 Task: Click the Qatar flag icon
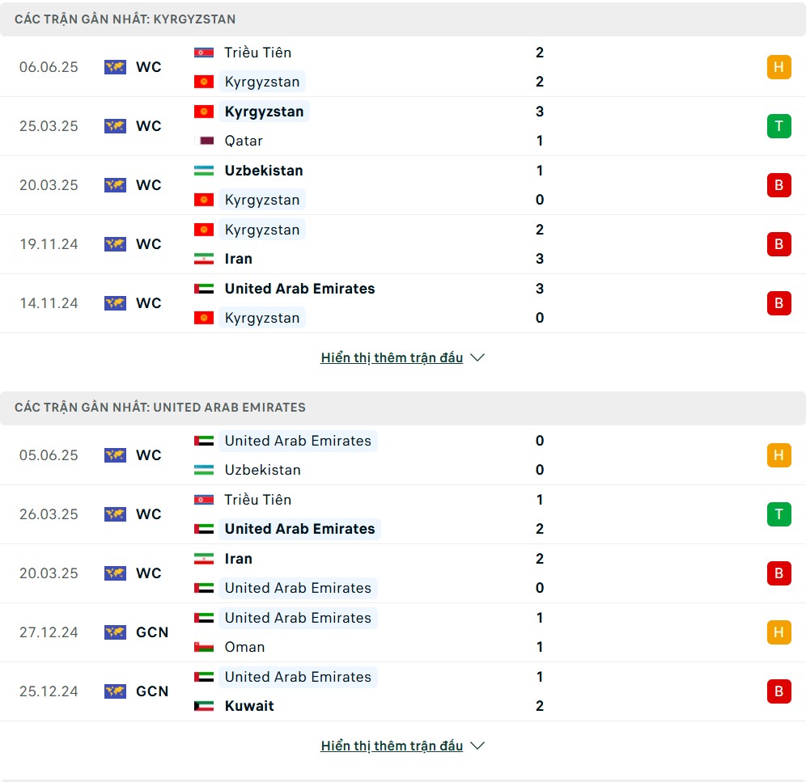204,141
